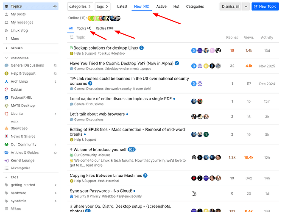The height and width of the screenshot is (212, 285).
Task: Open Copying Files Between Linux Machines topic
Action: point(106,176)
